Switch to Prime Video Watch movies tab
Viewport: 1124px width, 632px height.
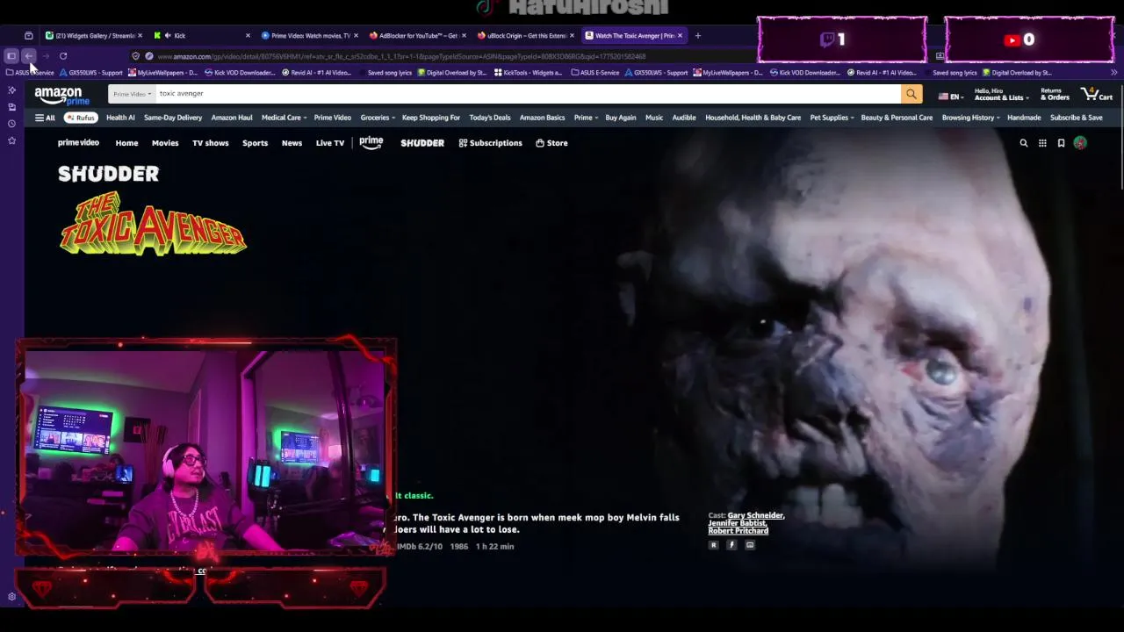[x=309, y=36]
